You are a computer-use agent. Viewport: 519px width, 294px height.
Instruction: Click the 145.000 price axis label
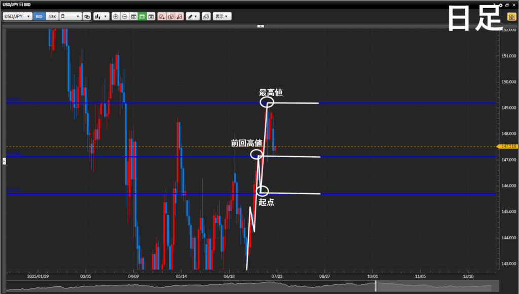click(509, 211)
